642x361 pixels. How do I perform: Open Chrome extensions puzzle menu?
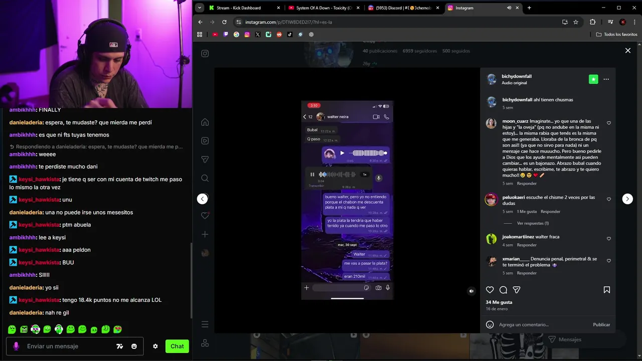click(592, 22)
